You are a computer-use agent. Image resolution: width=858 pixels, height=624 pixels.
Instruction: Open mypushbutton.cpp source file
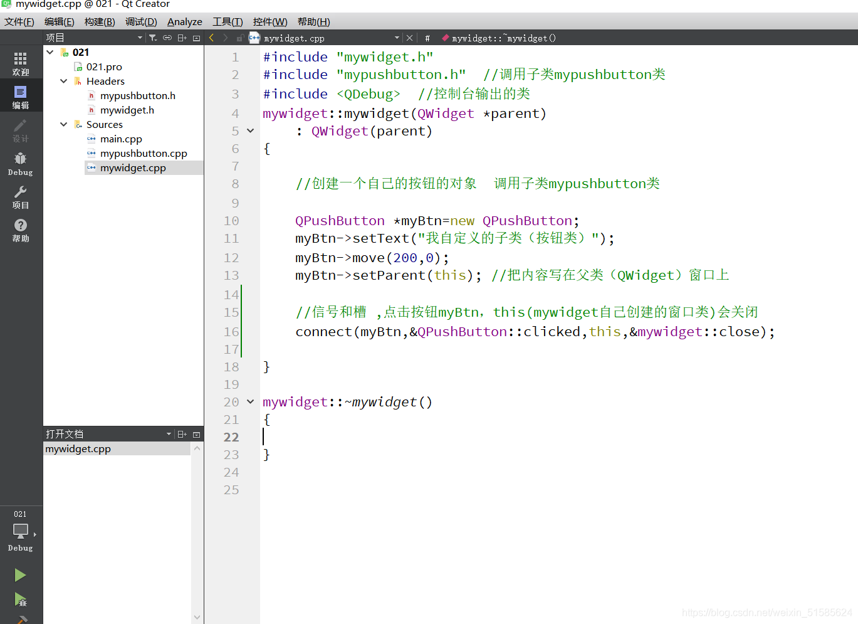coord(144,153)
